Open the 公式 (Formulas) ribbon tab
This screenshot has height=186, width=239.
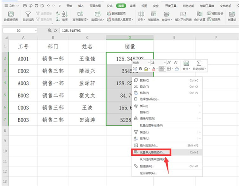[x=109, y=6]
